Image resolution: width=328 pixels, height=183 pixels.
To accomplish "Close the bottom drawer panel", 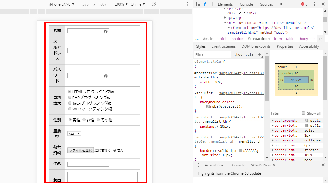I will (x=323, y=165).
